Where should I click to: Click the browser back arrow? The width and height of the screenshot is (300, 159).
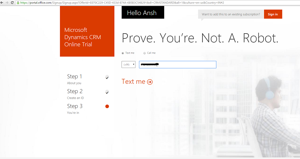click(x=2, y=3)
